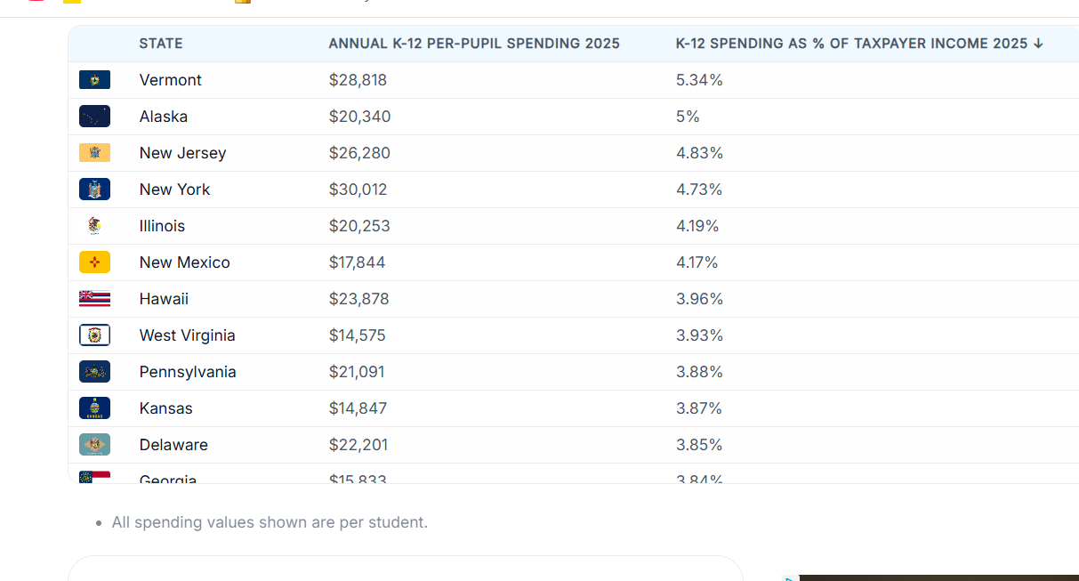Sort by K-12 spending percent of income column
Viewport: 1079px width, 581px height.
click(x=859, y=44)
